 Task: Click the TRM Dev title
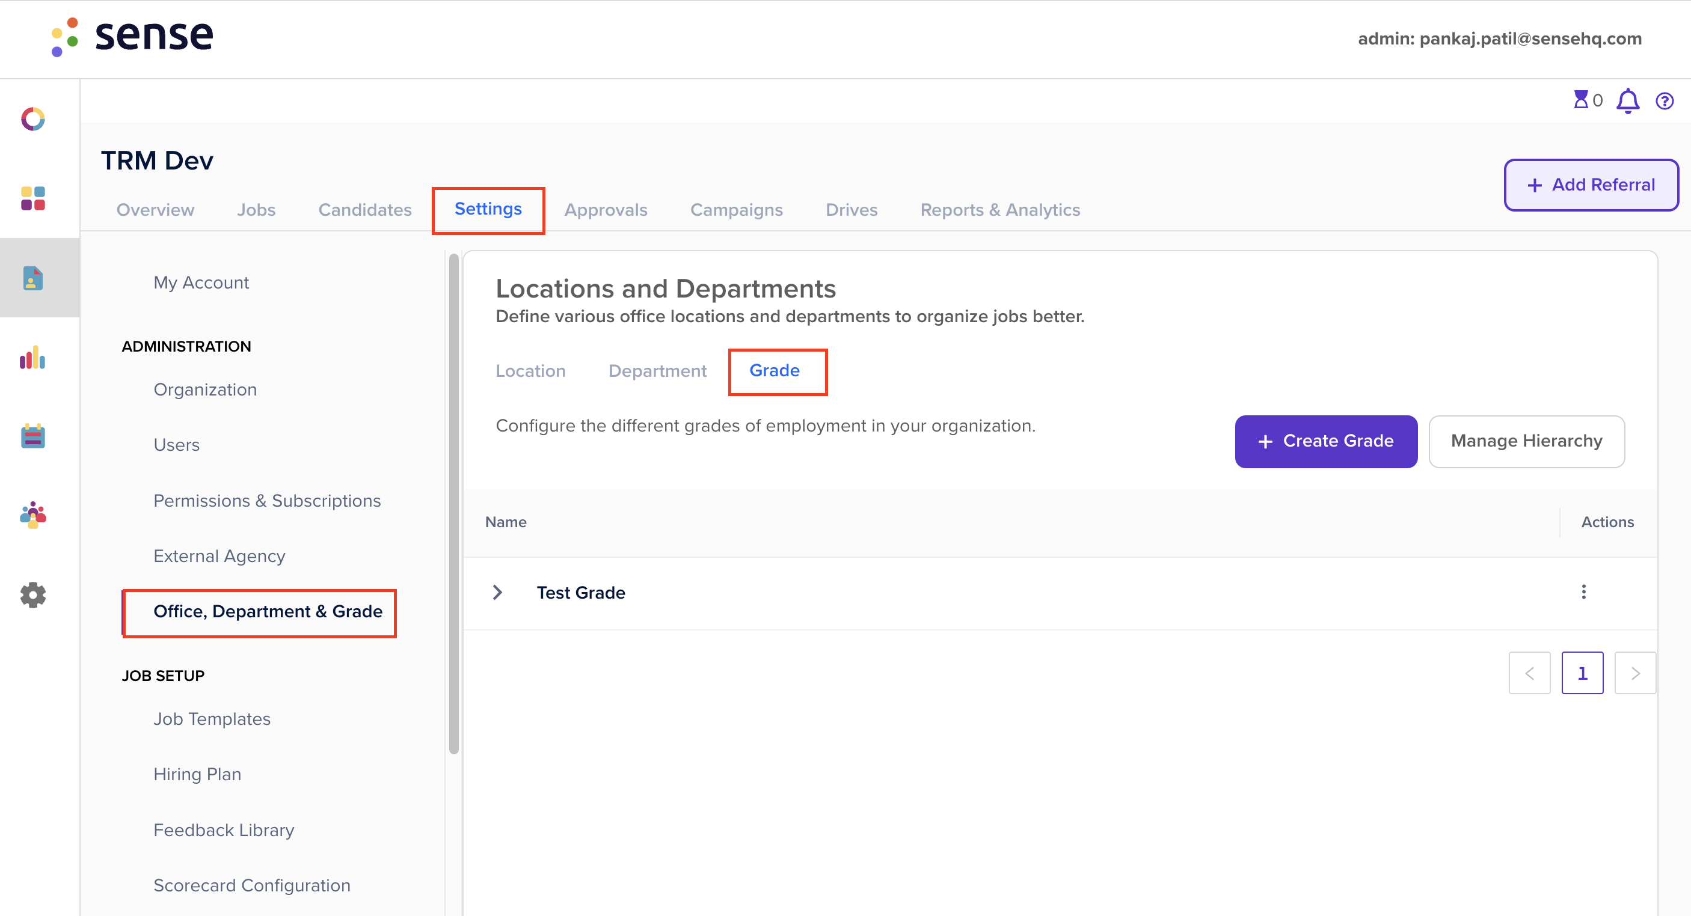pos(157,160)
